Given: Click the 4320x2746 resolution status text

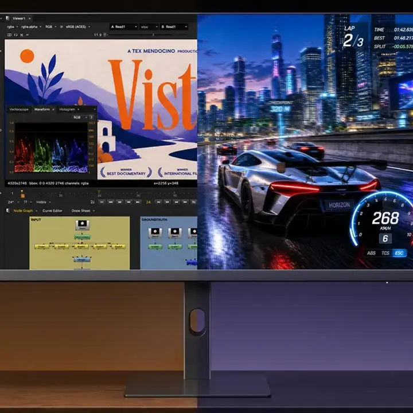Looking at the screenshot, I should pyautogui.click(x=17, y=183).
